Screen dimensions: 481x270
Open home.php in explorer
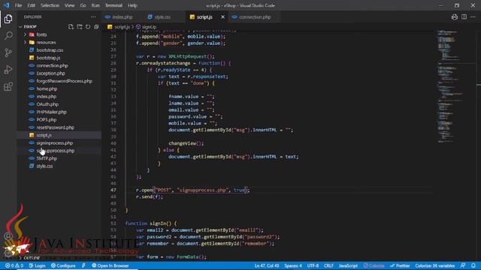tap(47, 88)
